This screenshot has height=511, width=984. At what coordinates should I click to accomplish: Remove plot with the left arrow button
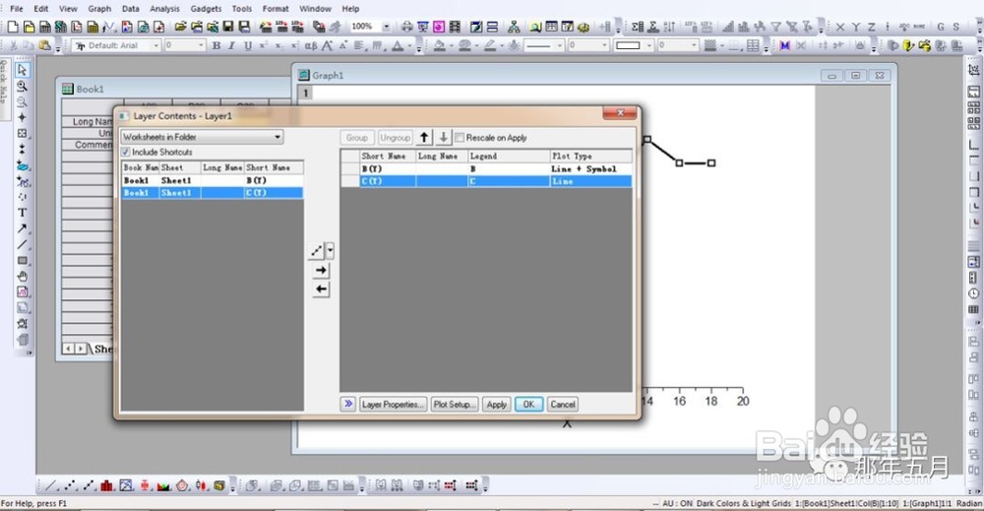pos(321,288)
